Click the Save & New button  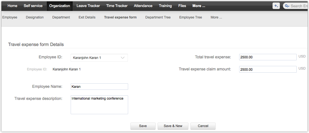[173, 126]
